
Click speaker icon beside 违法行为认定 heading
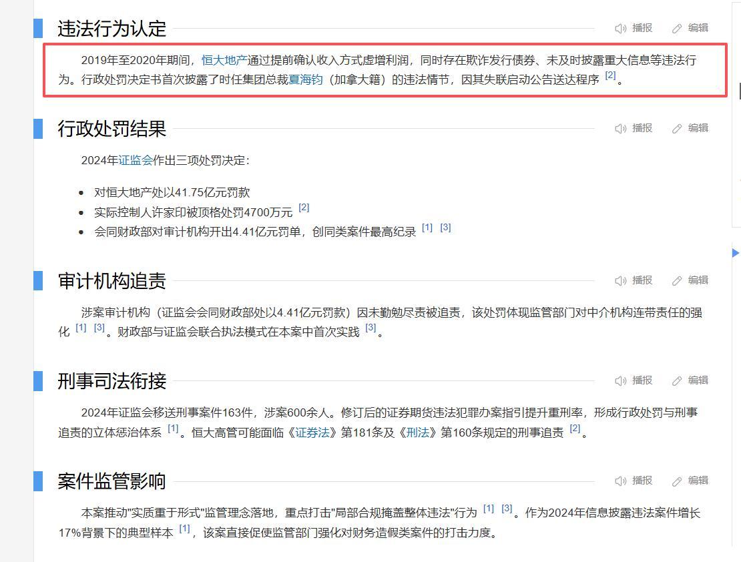point(621,28)
